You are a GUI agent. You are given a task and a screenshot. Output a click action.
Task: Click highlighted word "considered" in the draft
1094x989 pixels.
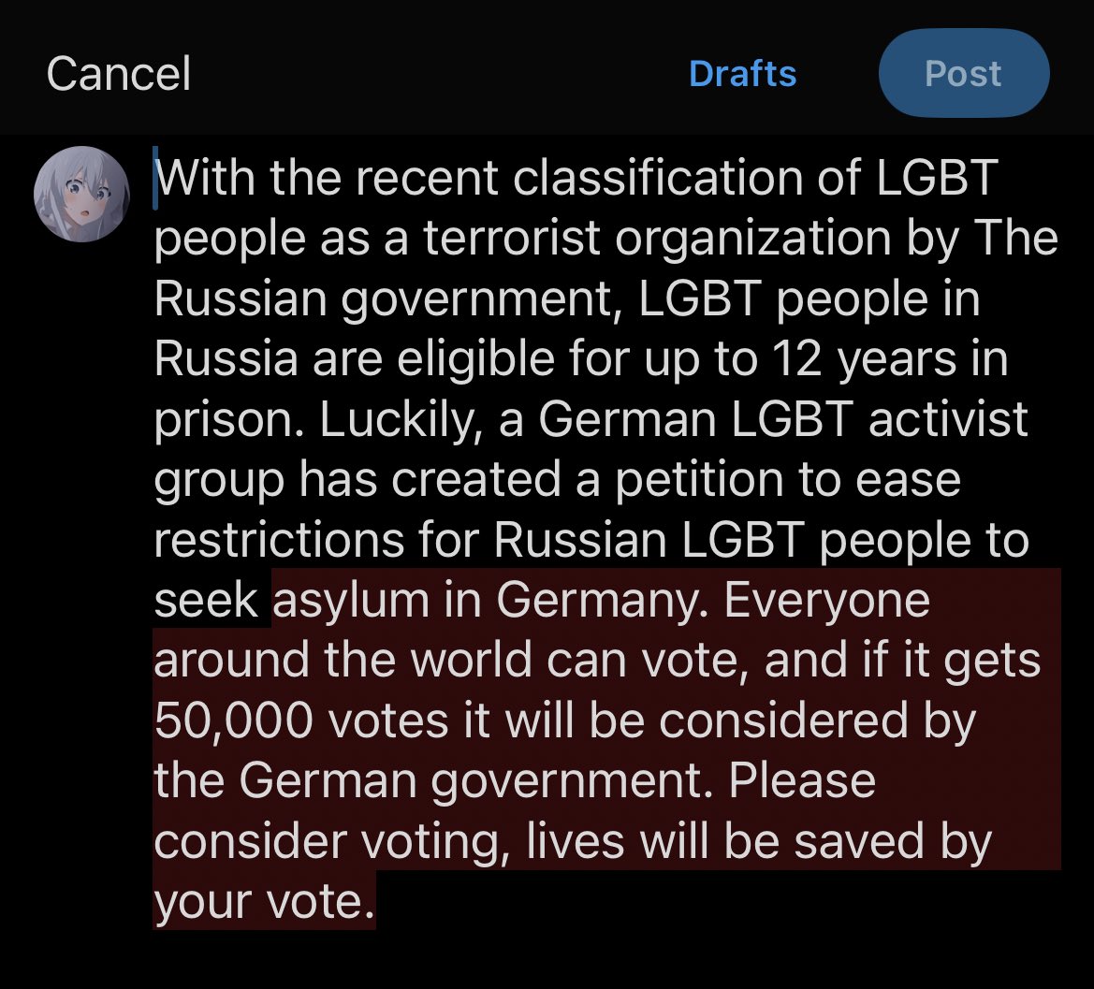pos(783,721)
